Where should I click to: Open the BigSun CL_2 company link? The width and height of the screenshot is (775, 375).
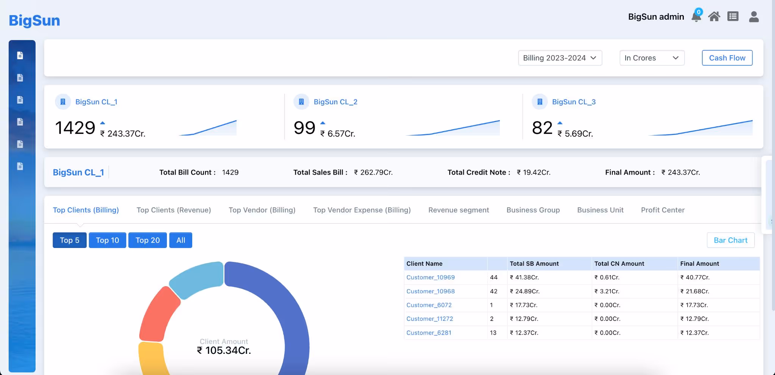pos(335,102)
